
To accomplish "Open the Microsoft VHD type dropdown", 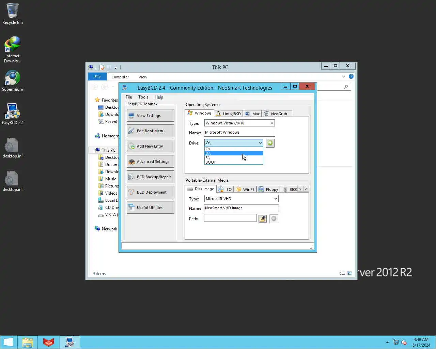I will point(241,199).
